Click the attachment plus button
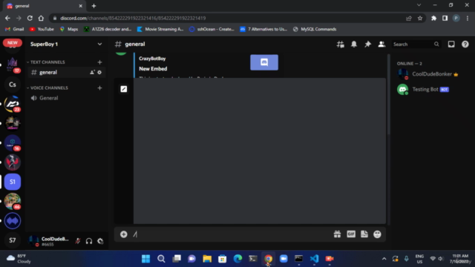 click(x=124, y=234)
